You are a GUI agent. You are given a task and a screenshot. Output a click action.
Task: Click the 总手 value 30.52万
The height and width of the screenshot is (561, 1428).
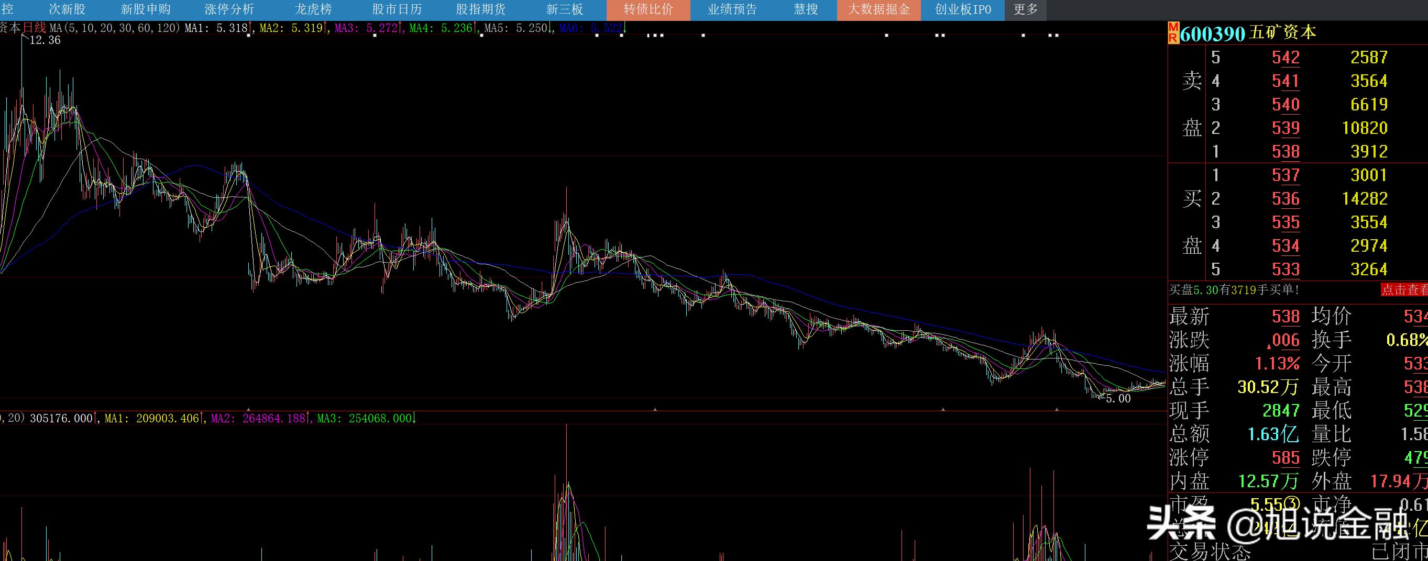click(x=1268, y=387)
